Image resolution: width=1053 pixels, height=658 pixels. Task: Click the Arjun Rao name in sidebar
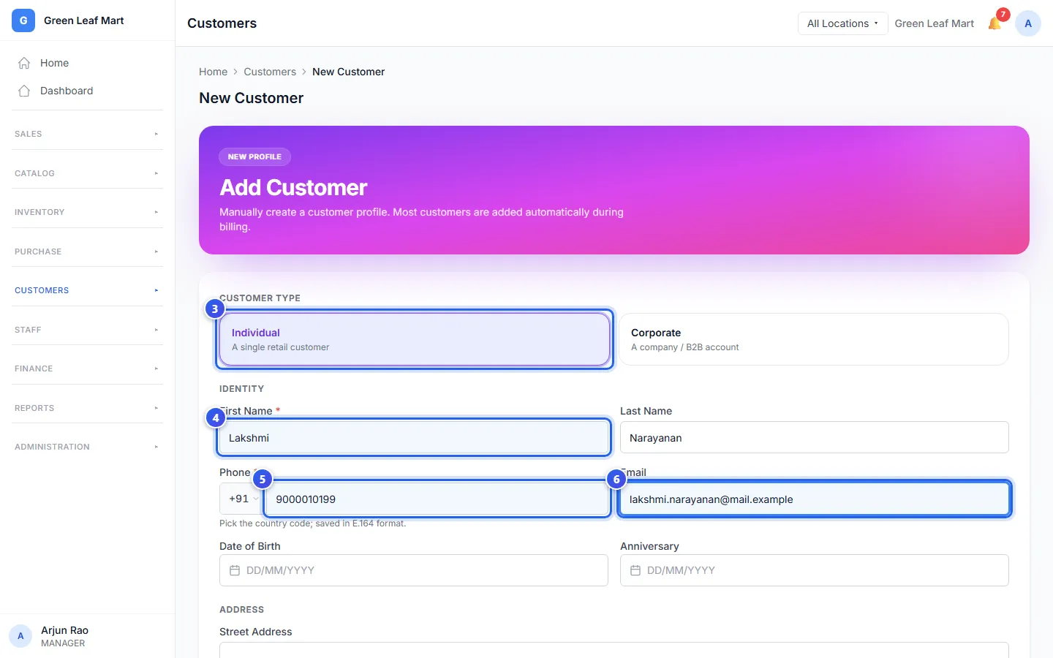click(64, 630)
